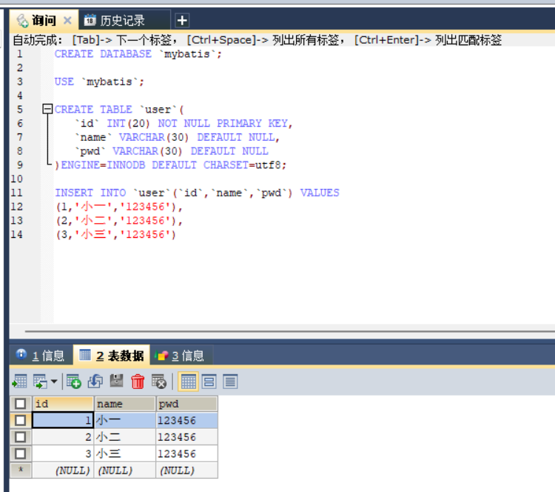555x492 pixels.
Task: Click the values line (2,'小二','123456')
Action: point(119,221)
